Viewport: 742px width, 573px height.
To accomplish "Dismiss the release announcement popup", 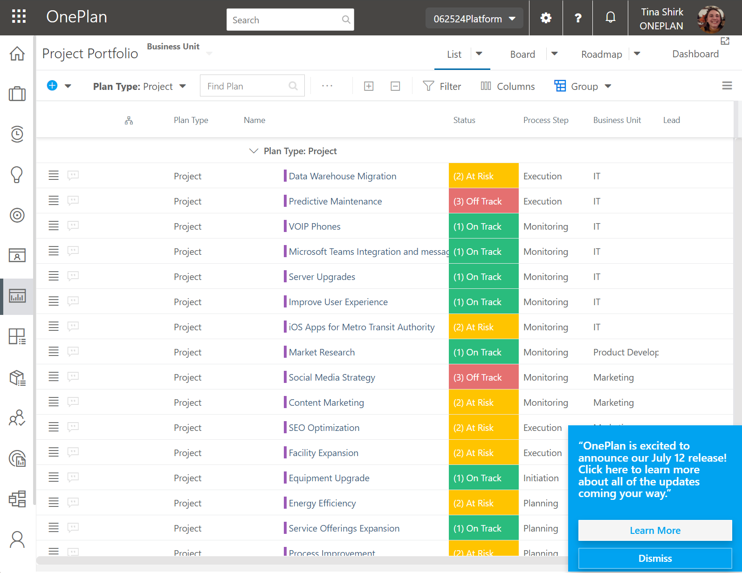I will (x=655, y=558).
